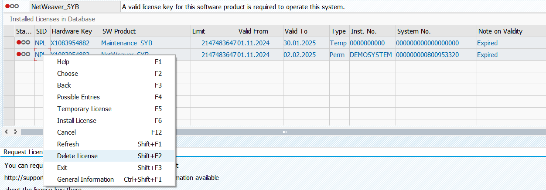The image size is (546, 190).
Task: Open Possible Entries from context menu
Action: point(109,97)
